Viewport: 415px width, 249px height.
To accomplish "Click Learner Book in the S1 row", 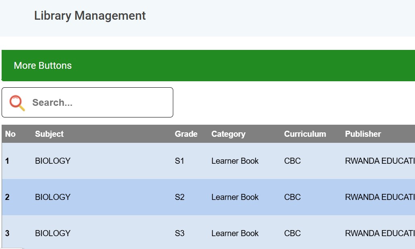I will pyautogui.click(x=235, y=161).
